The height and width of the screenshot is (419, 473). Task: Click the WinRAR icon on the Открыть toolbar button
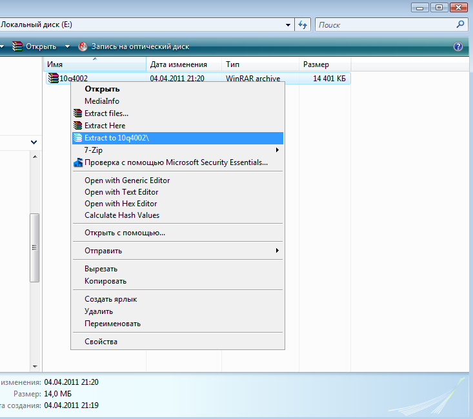pos(17,46)
